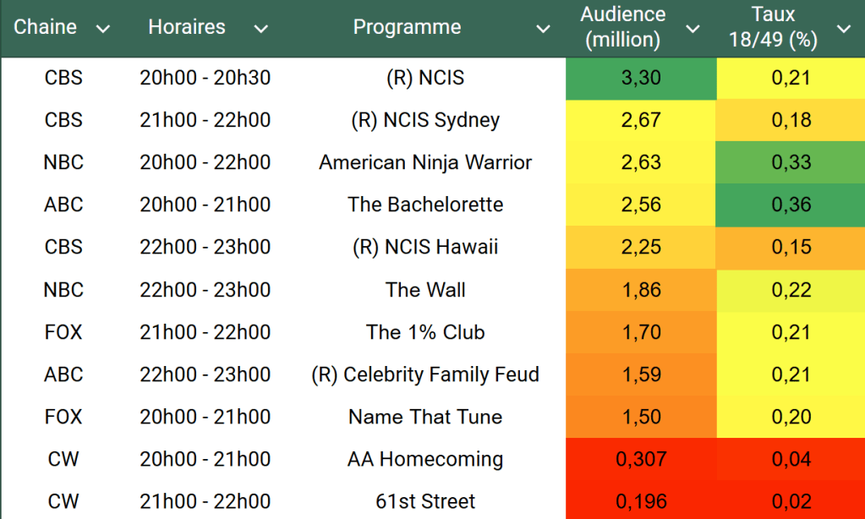Select the Name That Tune cell
This screenshot has height=519, width=865.
point(425,417)
